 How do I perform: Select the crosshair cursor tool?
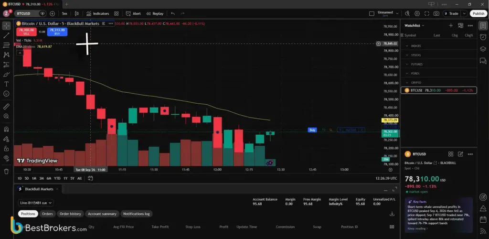6,26
